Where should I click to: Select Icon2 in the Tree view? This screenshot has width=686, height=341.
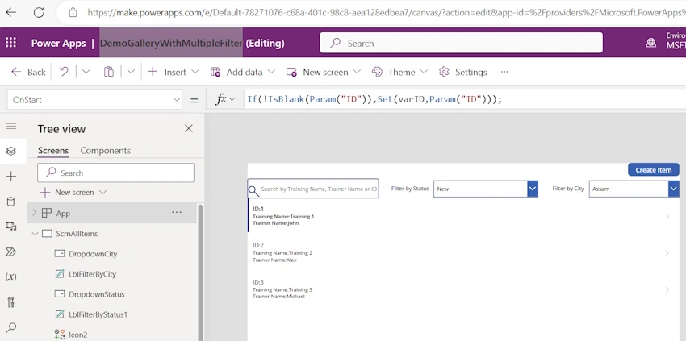click(x=77, y=335)
